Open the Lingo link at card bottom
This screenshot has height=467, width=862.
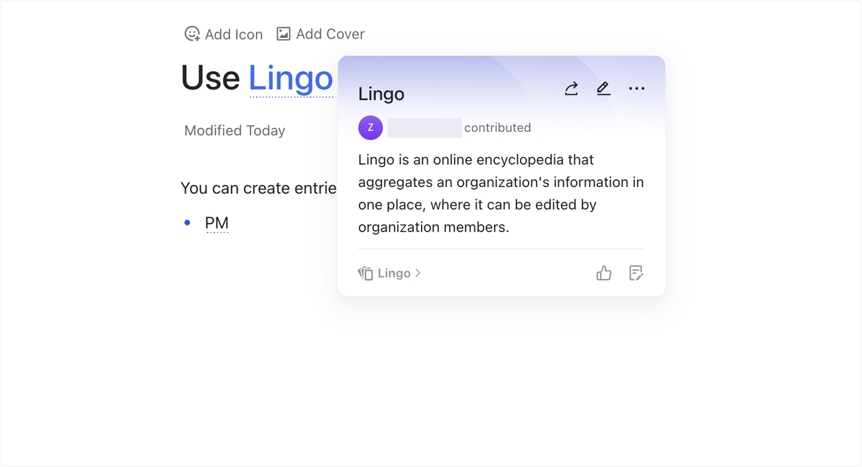point(389,273)
